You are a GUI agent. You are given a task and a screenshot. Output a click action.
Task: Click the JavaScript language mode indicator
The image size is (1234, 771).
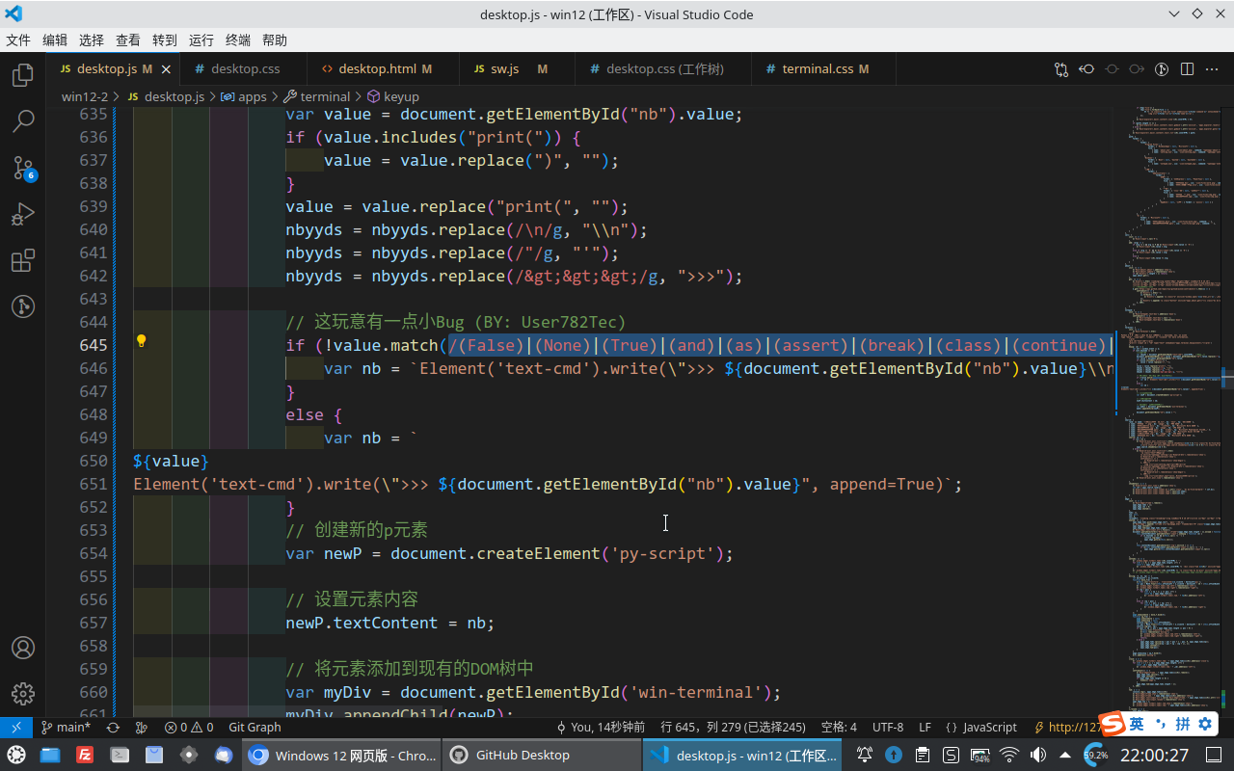[989, 727]
